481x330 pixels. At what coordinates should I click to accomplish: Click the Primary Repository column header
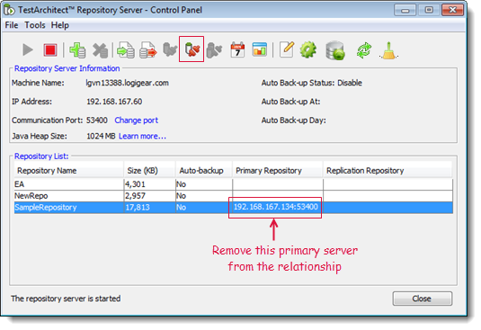[x=278, y=171]
